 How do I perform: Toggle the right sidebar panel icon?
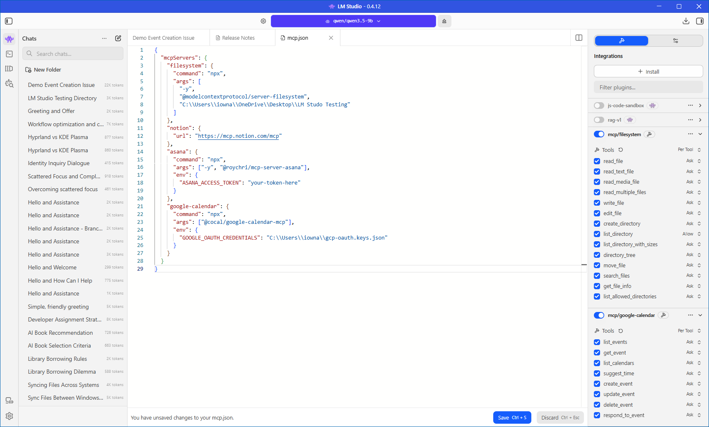(700, 21)
